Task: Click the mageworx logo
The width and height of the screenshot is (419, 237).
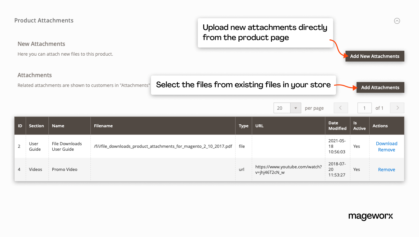Action: click(371, 216)
